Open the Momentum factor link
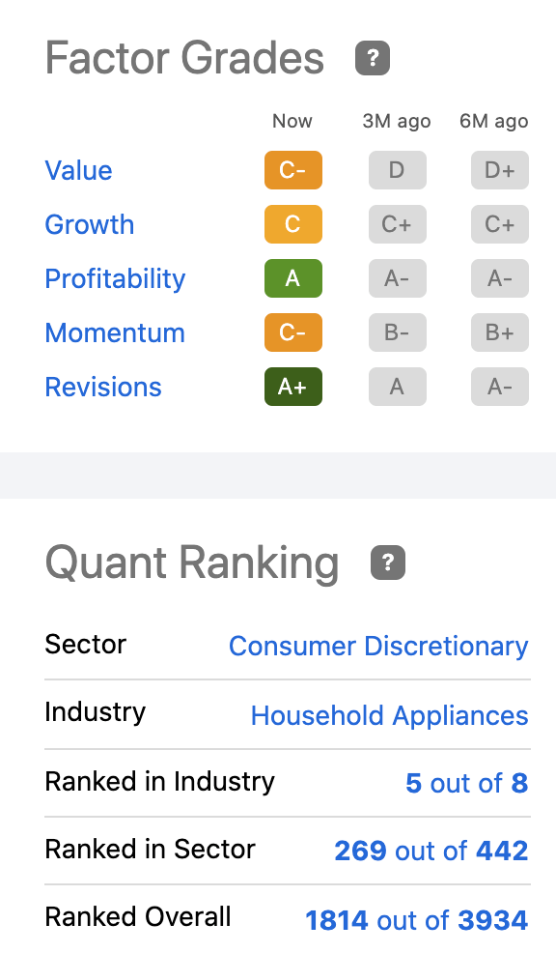 pyautogui.click(x=115, y=333)
